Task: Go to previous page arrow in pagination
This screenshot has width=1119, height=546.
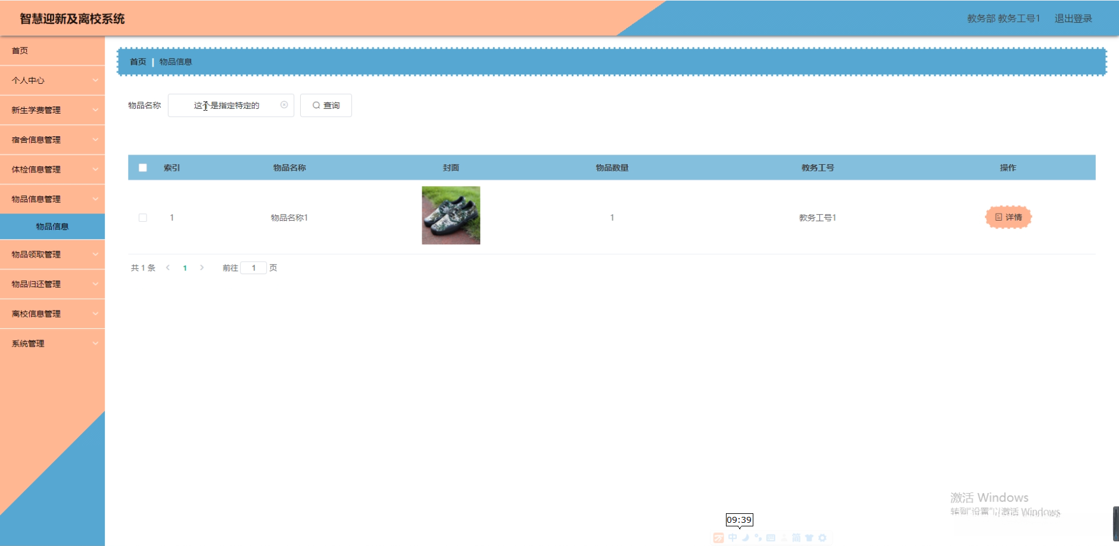Action: click(x=168, y=268)
